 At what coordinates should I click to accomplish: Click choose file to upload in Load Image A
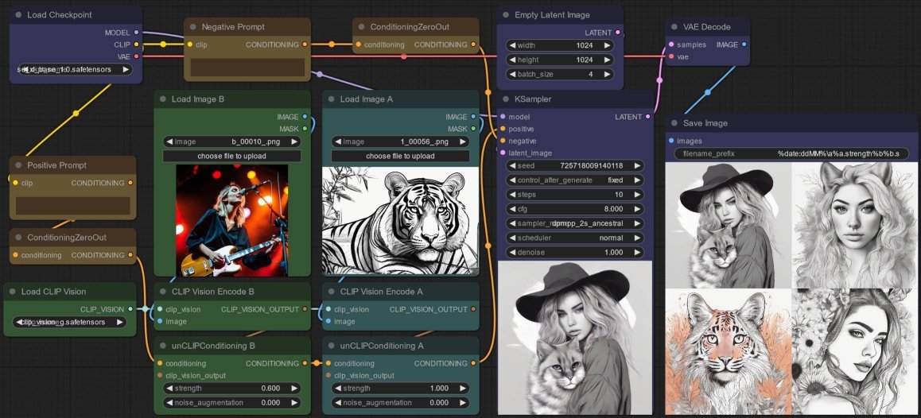pos(401,157)
